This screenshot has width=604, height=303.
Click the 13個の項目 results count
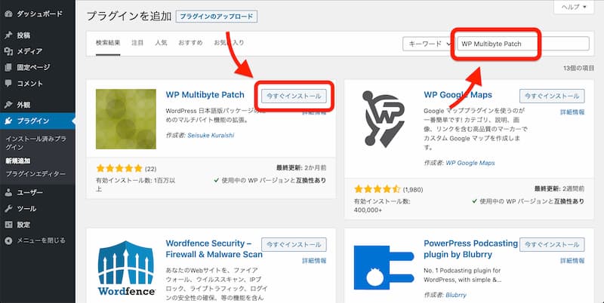[x=578, y=69]
